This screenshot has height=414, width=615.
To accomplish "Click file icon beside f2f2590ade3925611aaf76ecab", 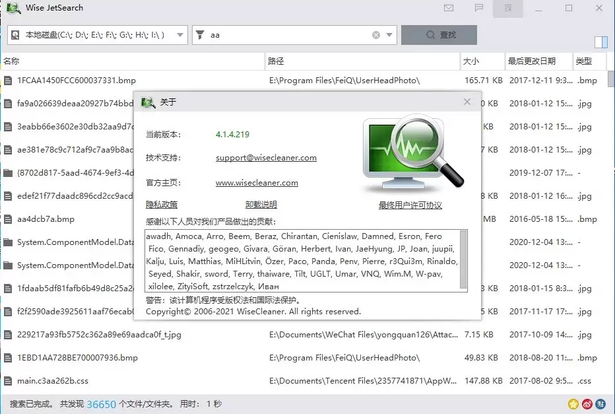I will click(8, 312).
